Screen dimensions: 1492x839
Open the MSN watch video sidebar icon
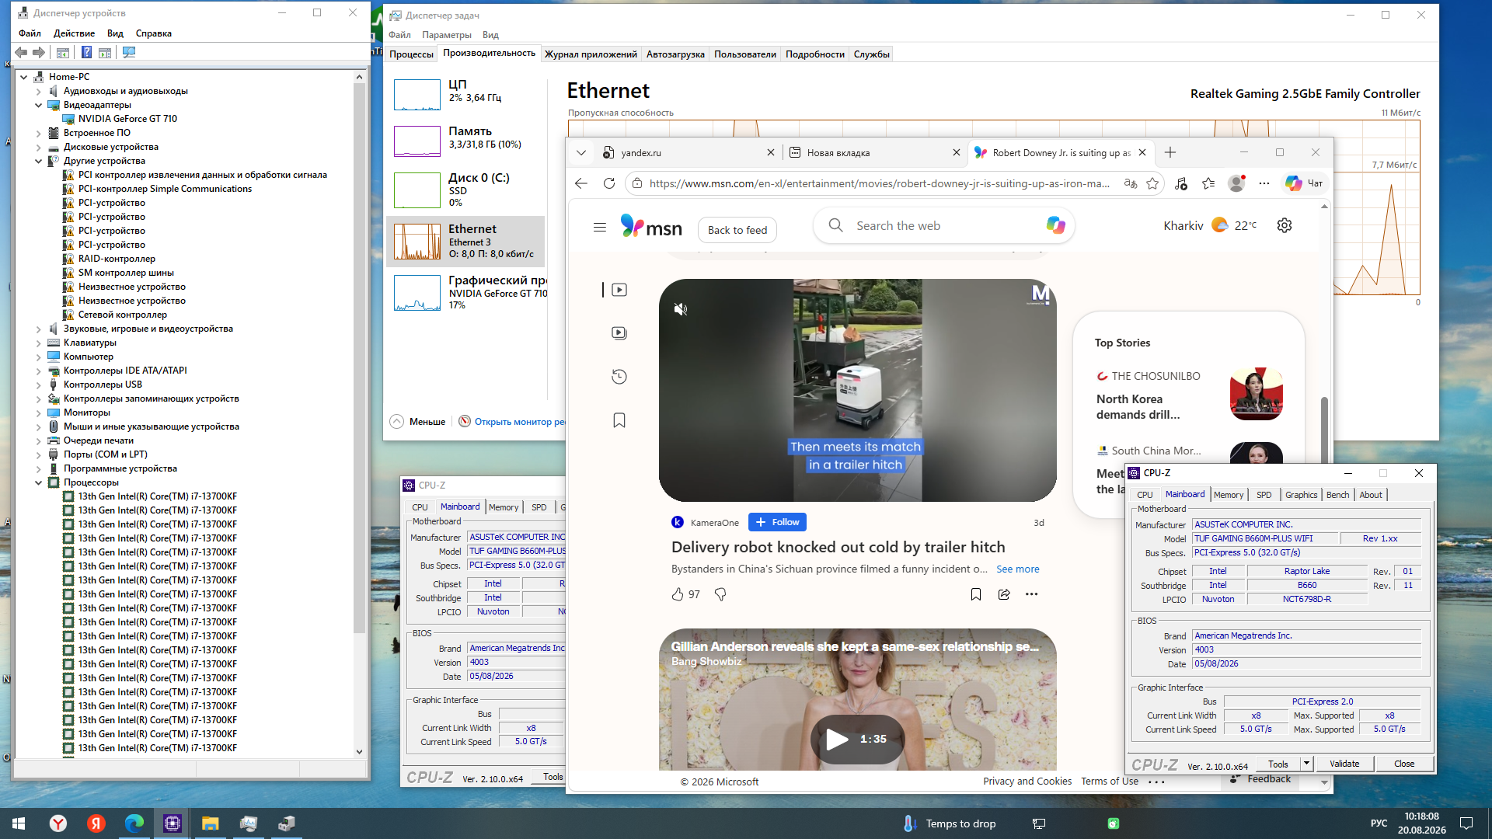pos(619,290)
